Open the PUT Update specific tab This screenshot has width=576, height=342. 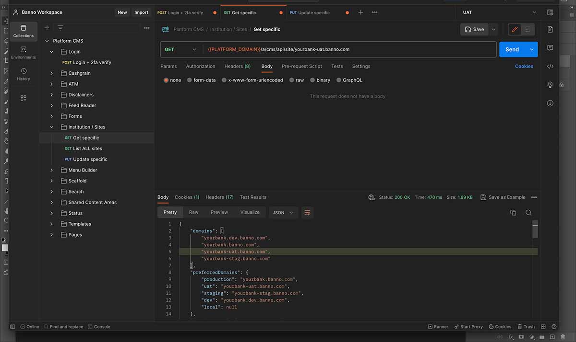(315, 12)
